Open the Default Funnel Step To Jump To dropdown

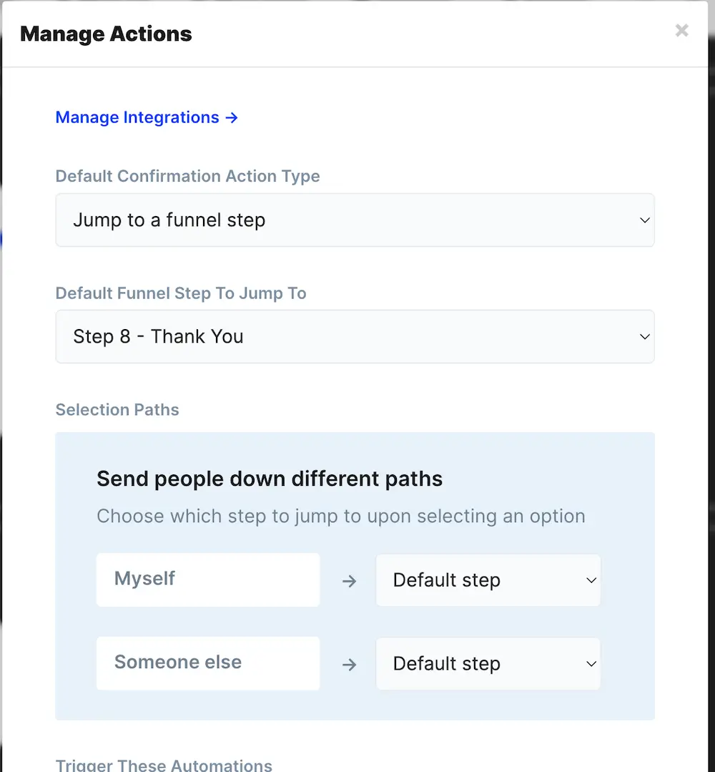[x=355, y=336]
